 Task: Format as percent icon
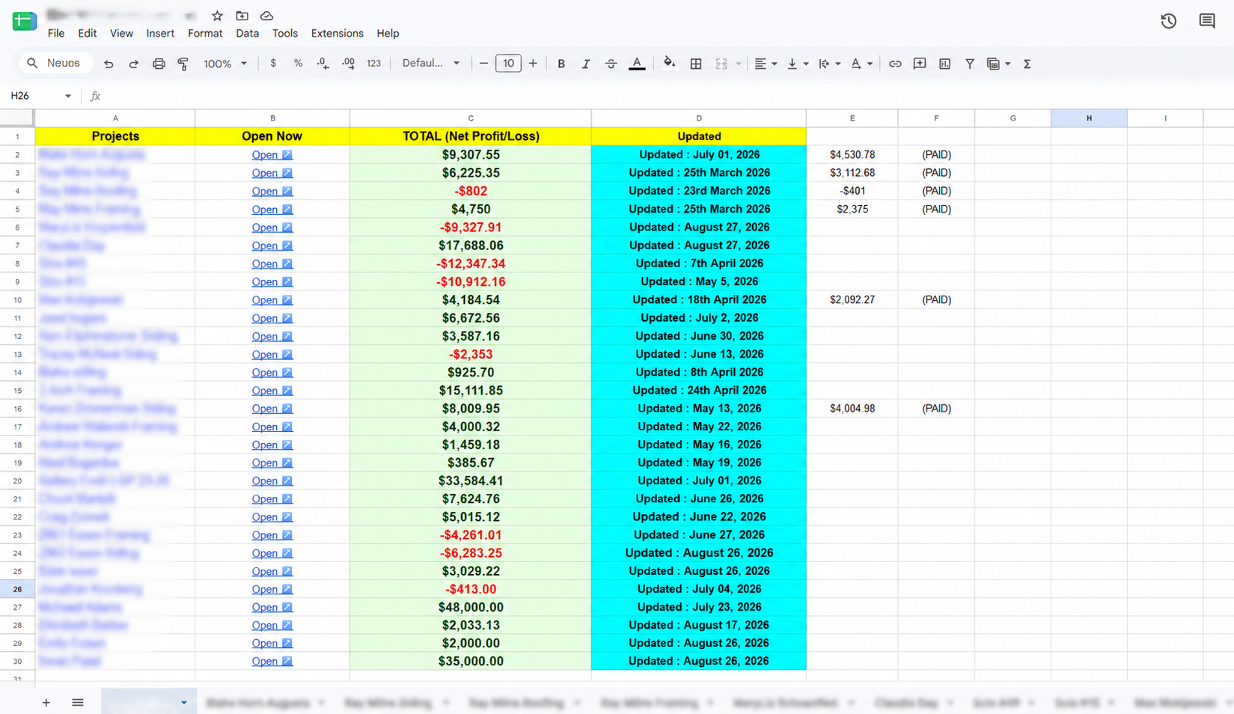(298, 64)
